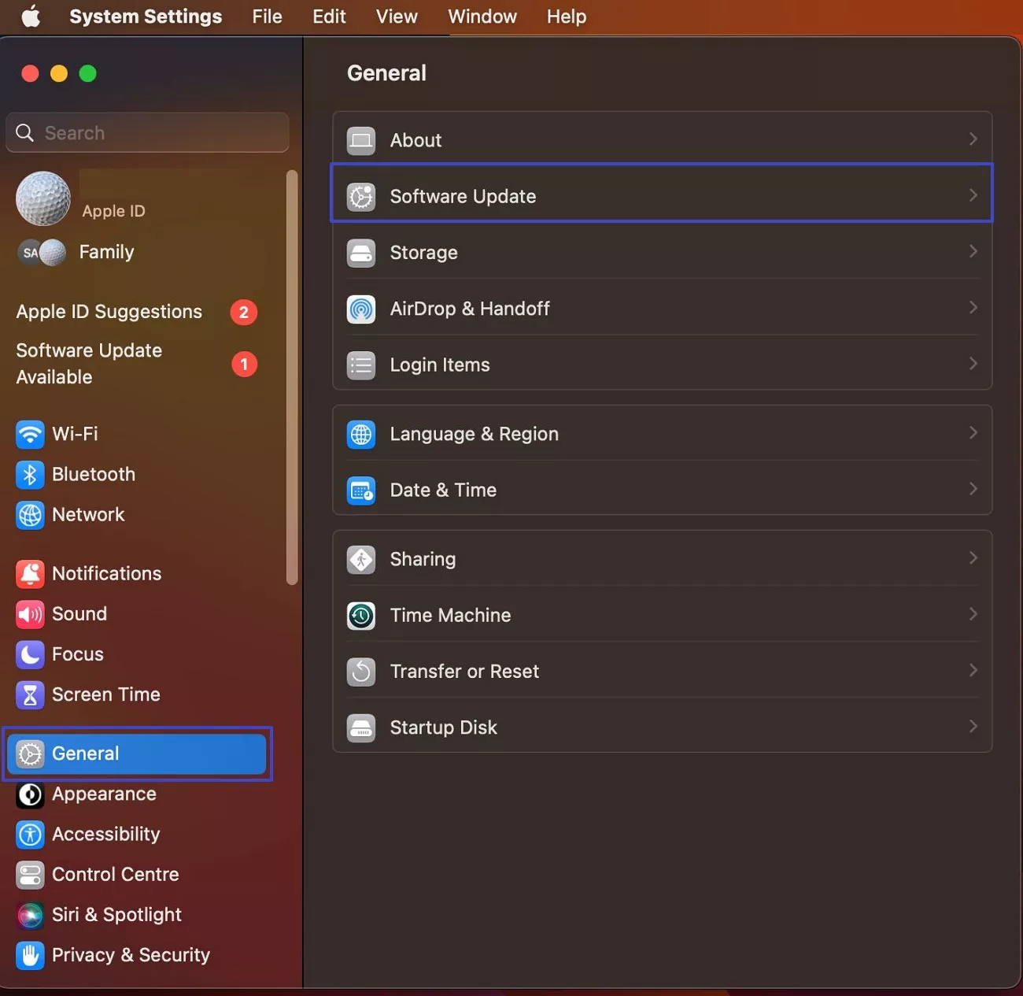This screenshot has height=996, width=1023.
Task: Click the Apple menu icon
Action: tap(30, 17)
